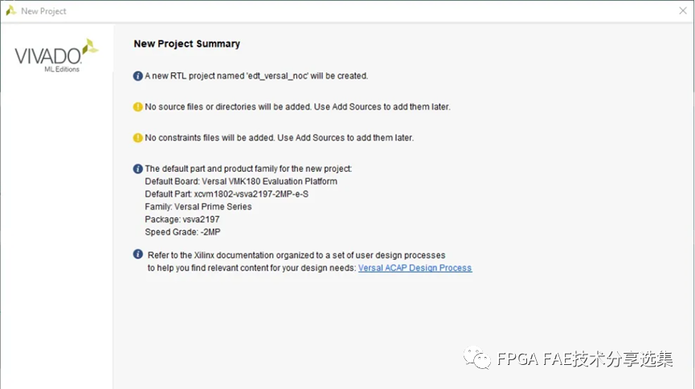Click the Vivado icon in the title bar
This screenshot has width=695, height=389.
[10, 11]
